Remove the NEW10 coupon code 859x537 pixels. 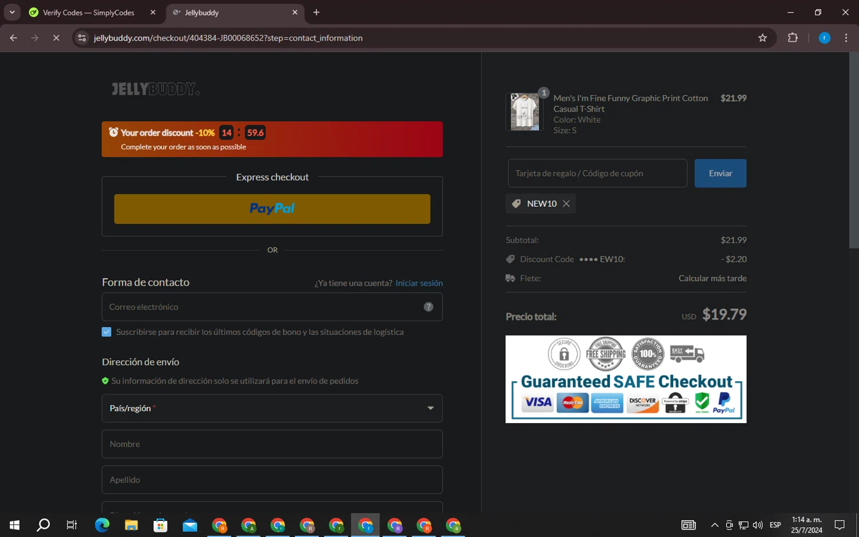tap(566, 204)
